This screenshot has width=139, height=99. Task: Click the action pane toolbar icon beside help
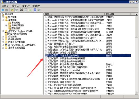pos(39,10)
